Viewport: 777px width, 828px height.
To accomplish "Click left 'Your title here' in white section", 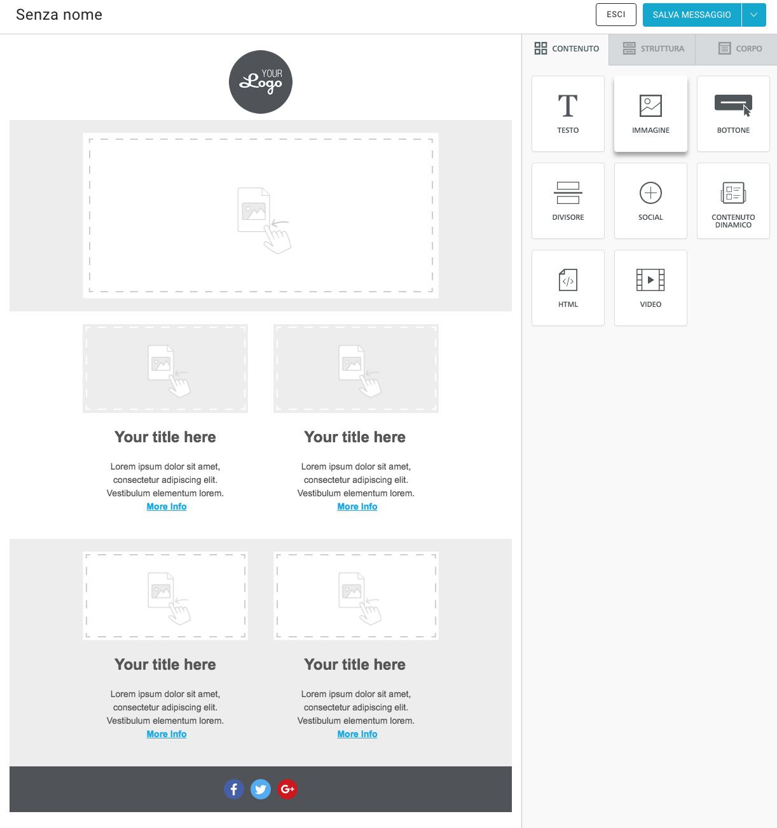I will pos(165,437).
